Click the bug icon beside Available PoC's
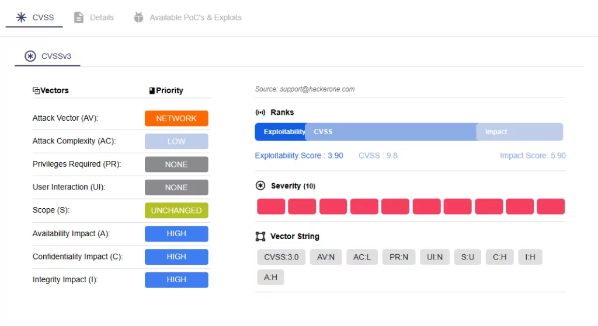 138,17
